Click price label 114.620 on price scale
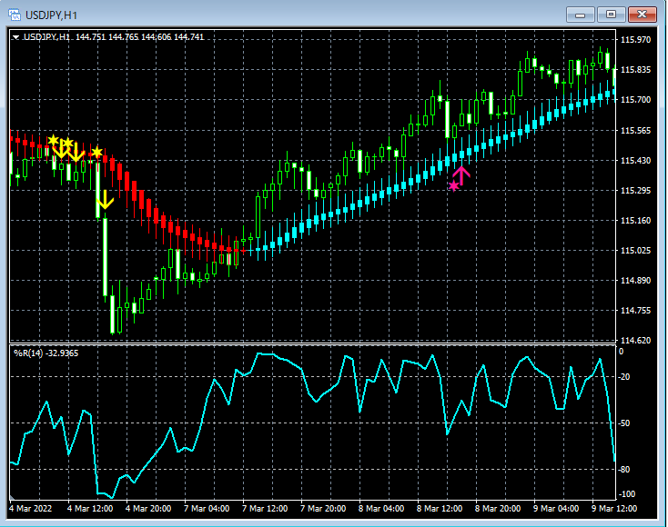 pyautogui.click(x=635, y=340)
